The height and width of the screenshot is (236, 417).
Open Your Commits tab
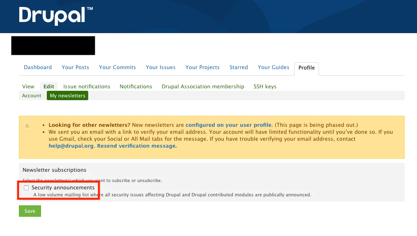click(x=117, y=67)
